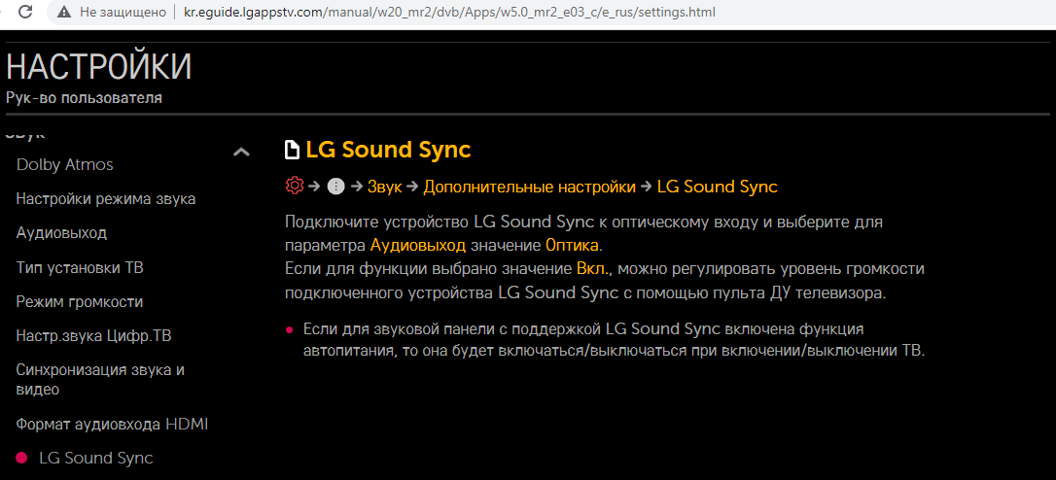The height and width of the screenshot is (480, 1056).
Task: Open Режим громкости in the sidebar
Action: [x=80, y=301]
